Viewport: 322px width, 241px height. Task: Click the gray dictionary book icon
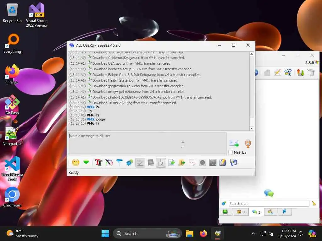151,163
